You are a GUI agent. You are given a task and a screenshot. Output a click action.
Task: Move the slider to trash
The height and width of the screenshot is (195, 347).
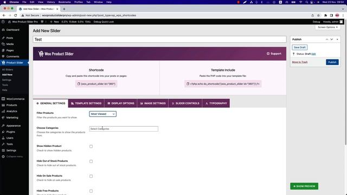click(x=300, y=62)
